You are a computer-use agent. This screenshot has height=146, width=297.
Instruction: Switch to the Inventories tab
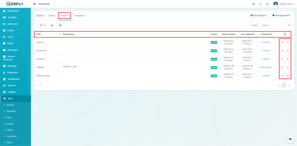pyautogui.click(x=79, y=16)
